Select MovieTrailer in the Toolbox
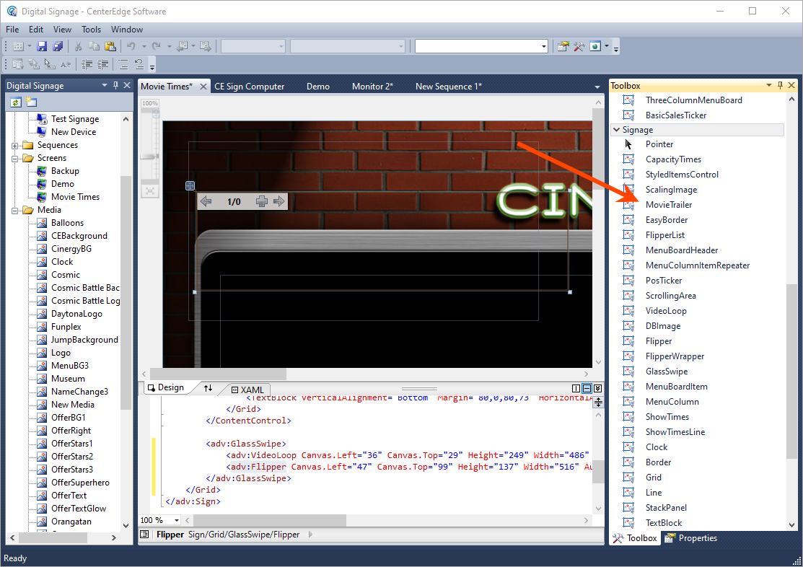Image resolution: width=803 pixels, height=567 pixels. (x=668, y=205)
